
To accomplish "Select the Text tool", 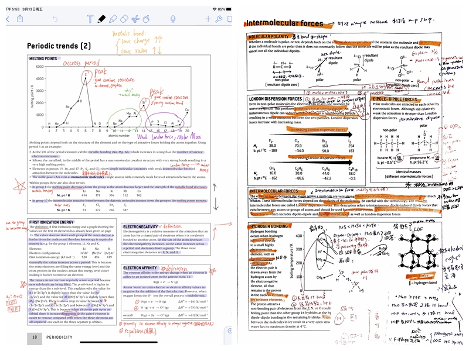I will [x=90, y=19].
